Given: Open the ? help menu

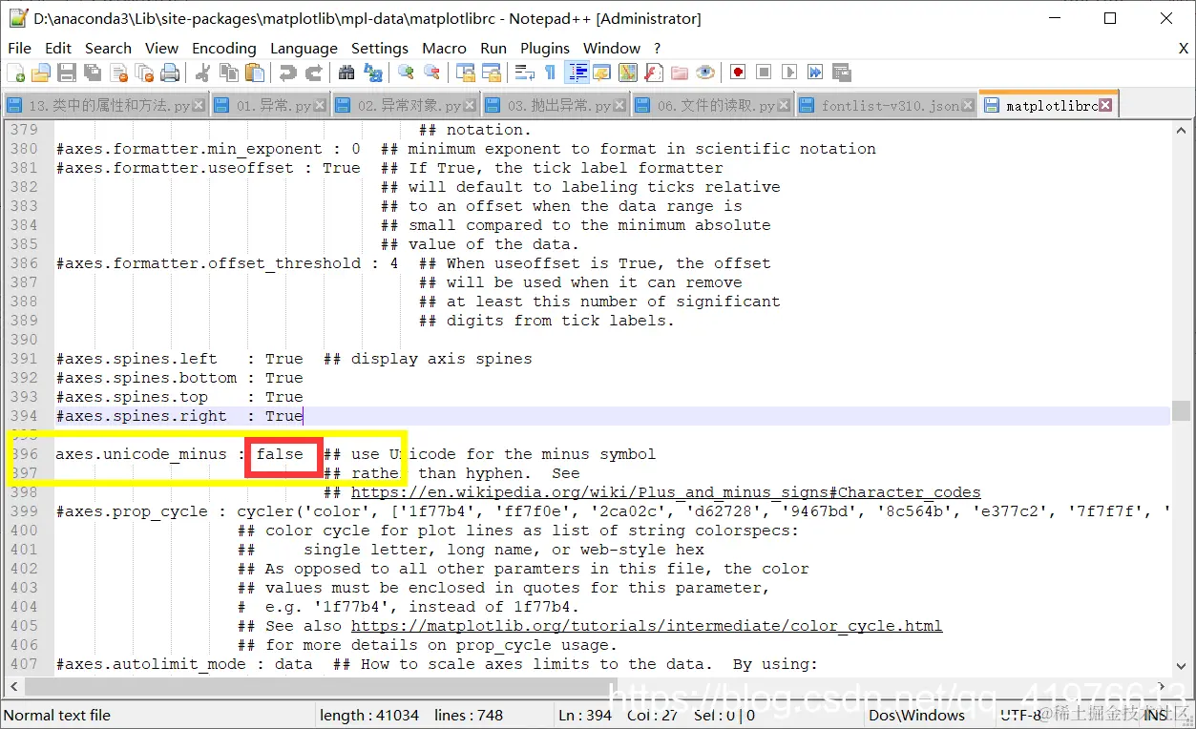Looking at the screenshot, I should 657,48.
